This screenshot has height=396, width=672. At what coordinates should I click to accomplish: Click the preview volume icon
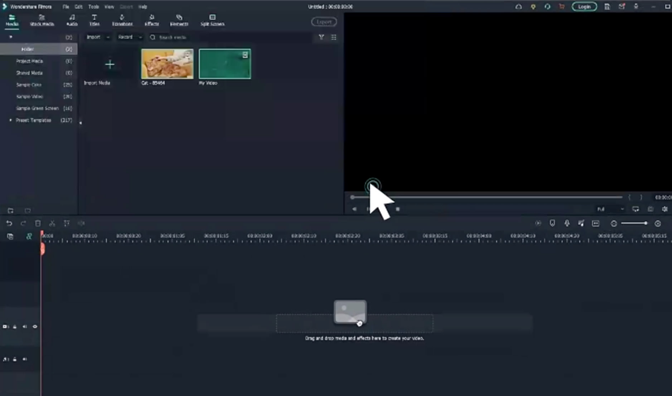[x=665, y=209]
